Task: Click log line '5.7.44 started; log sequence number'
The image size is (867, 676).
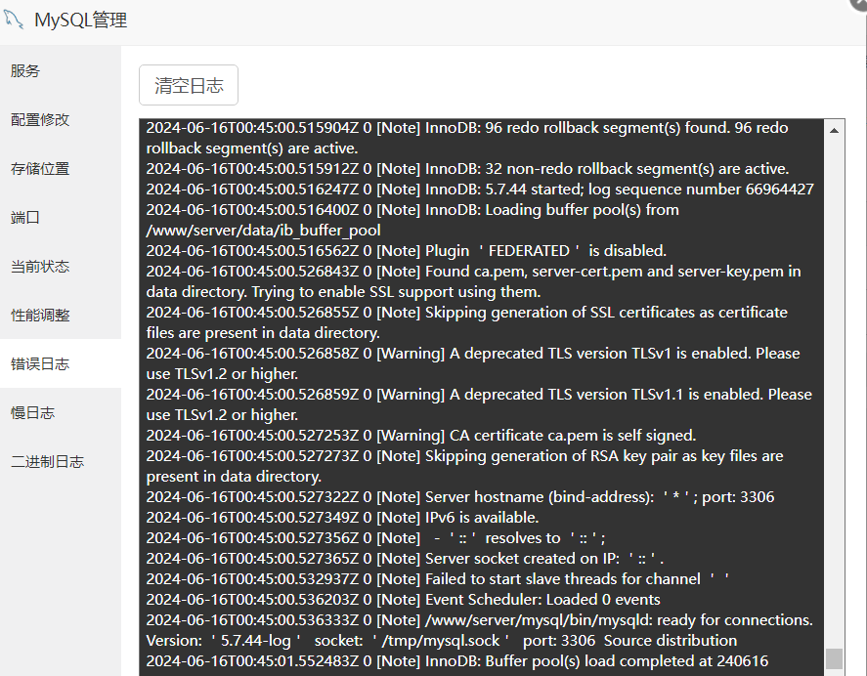Action: pos(480,190)
